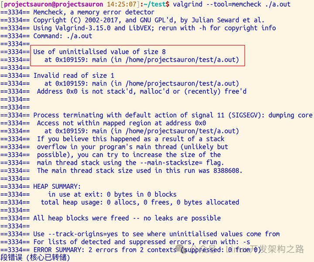Click 'If you believe this happened as a result' line
Screen dimensions: 314x262
[131, 139]
